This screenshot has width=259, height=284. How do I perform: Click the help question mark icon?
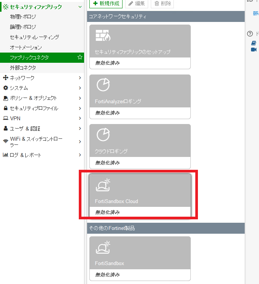[x=250, y=34]
